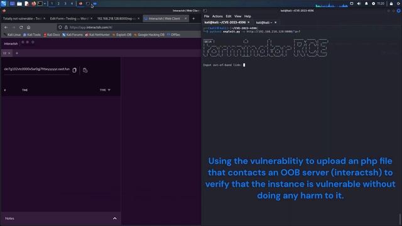Open the Help menu in terminal
The height and width of the screenshot is (226, 402).
[247, 16]
